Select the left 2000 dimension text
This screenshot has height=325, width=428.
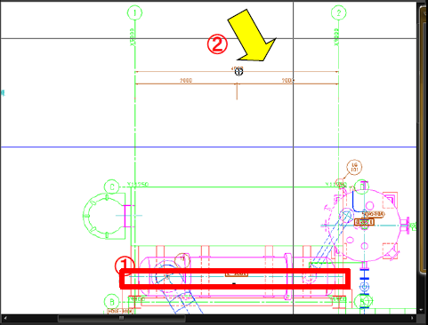tap(186, 80)
